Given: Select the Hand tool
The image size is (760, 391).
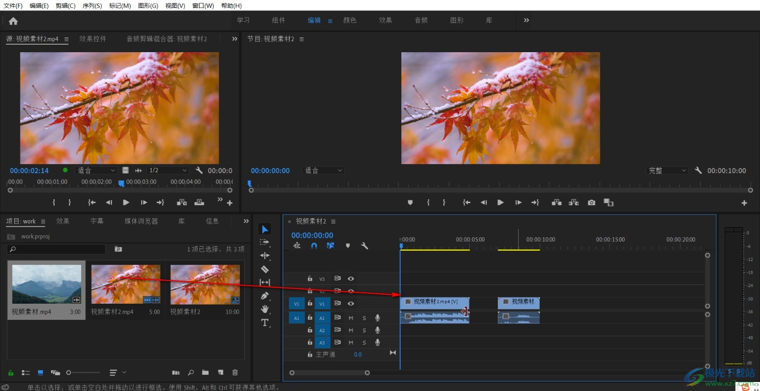Looking at the screenshot, I should pyautogui.click(x=265, y=309).
